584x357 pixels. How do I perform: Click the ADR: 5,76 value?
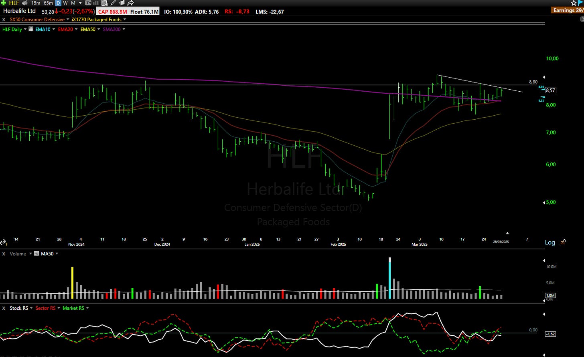point(207,12)
